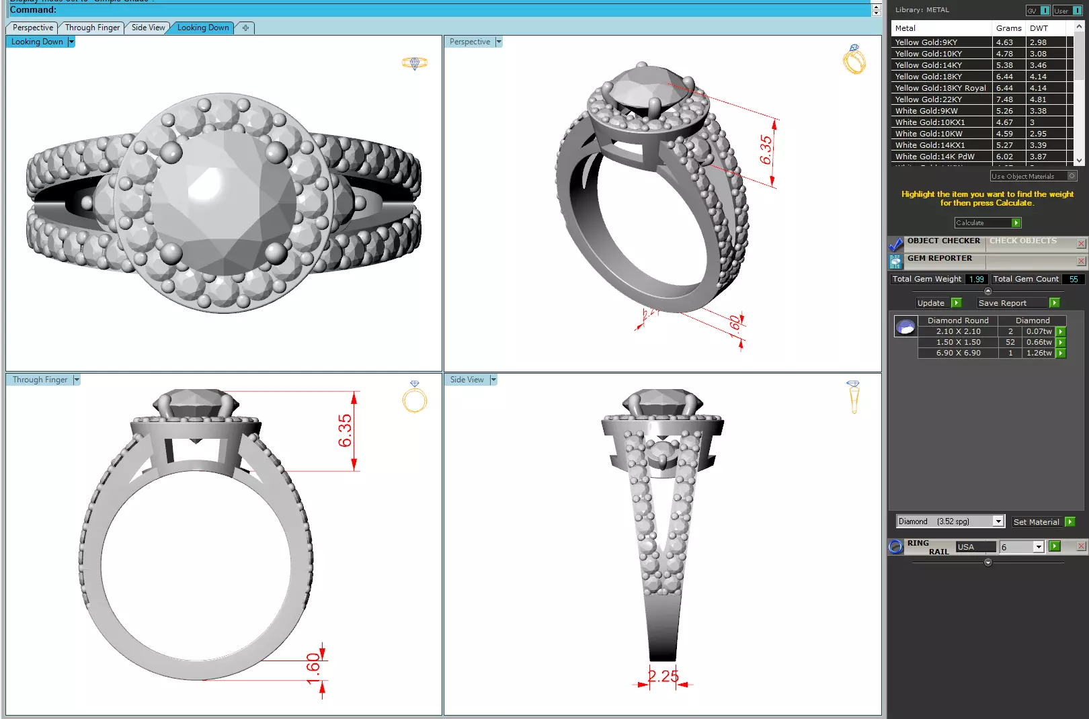Viewport: 1089px width, 719px height.
Task: Click the ring profile icon in the Side View viewport
Action: pyautogui.click(x=854, y=396)
